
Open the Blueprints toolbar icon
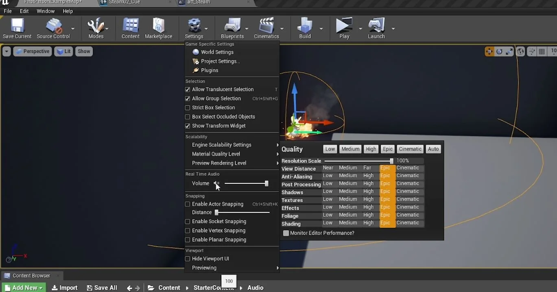coord(232,25)
